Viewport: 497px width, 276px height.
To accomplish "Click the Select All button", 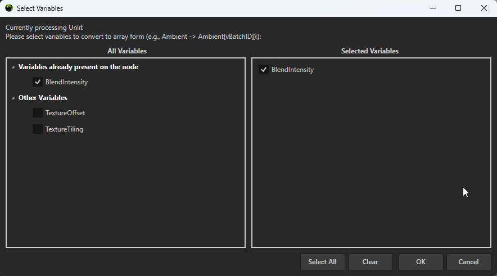I will tap(322, 262).
